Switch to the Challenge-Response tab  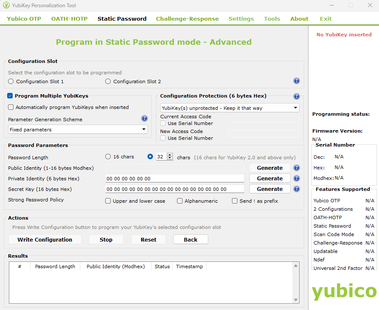point(187,19)
